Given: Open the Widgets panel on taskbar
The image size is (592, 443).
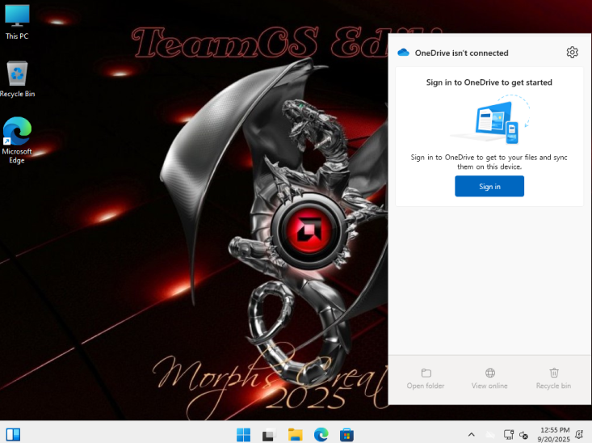Looking at the screenshot, I should click(x=13, y=435).
